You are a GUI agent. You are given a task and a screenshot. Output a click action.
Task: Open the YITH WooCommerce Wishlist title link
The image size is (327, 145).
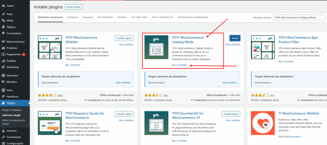pos(81,40)
